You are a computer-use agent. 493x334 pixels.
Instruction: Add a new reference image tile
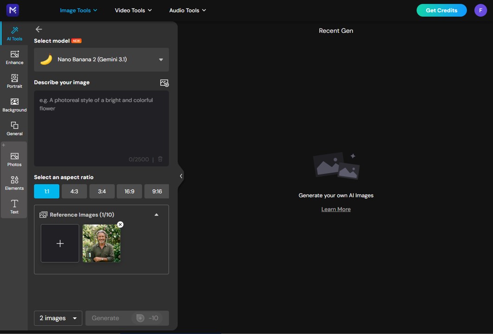coord(60,243)
